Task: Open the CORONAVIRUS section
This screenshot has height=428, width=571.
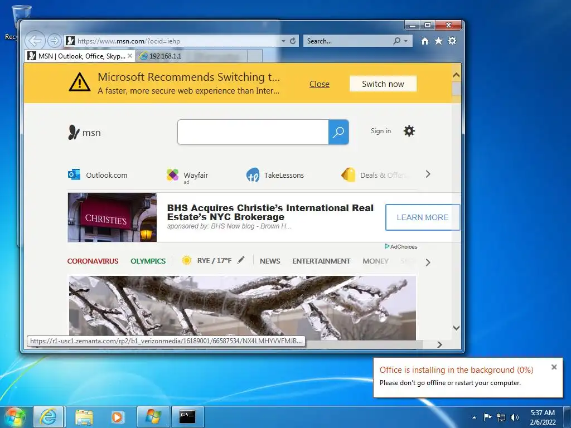Action: coord(93,261)
